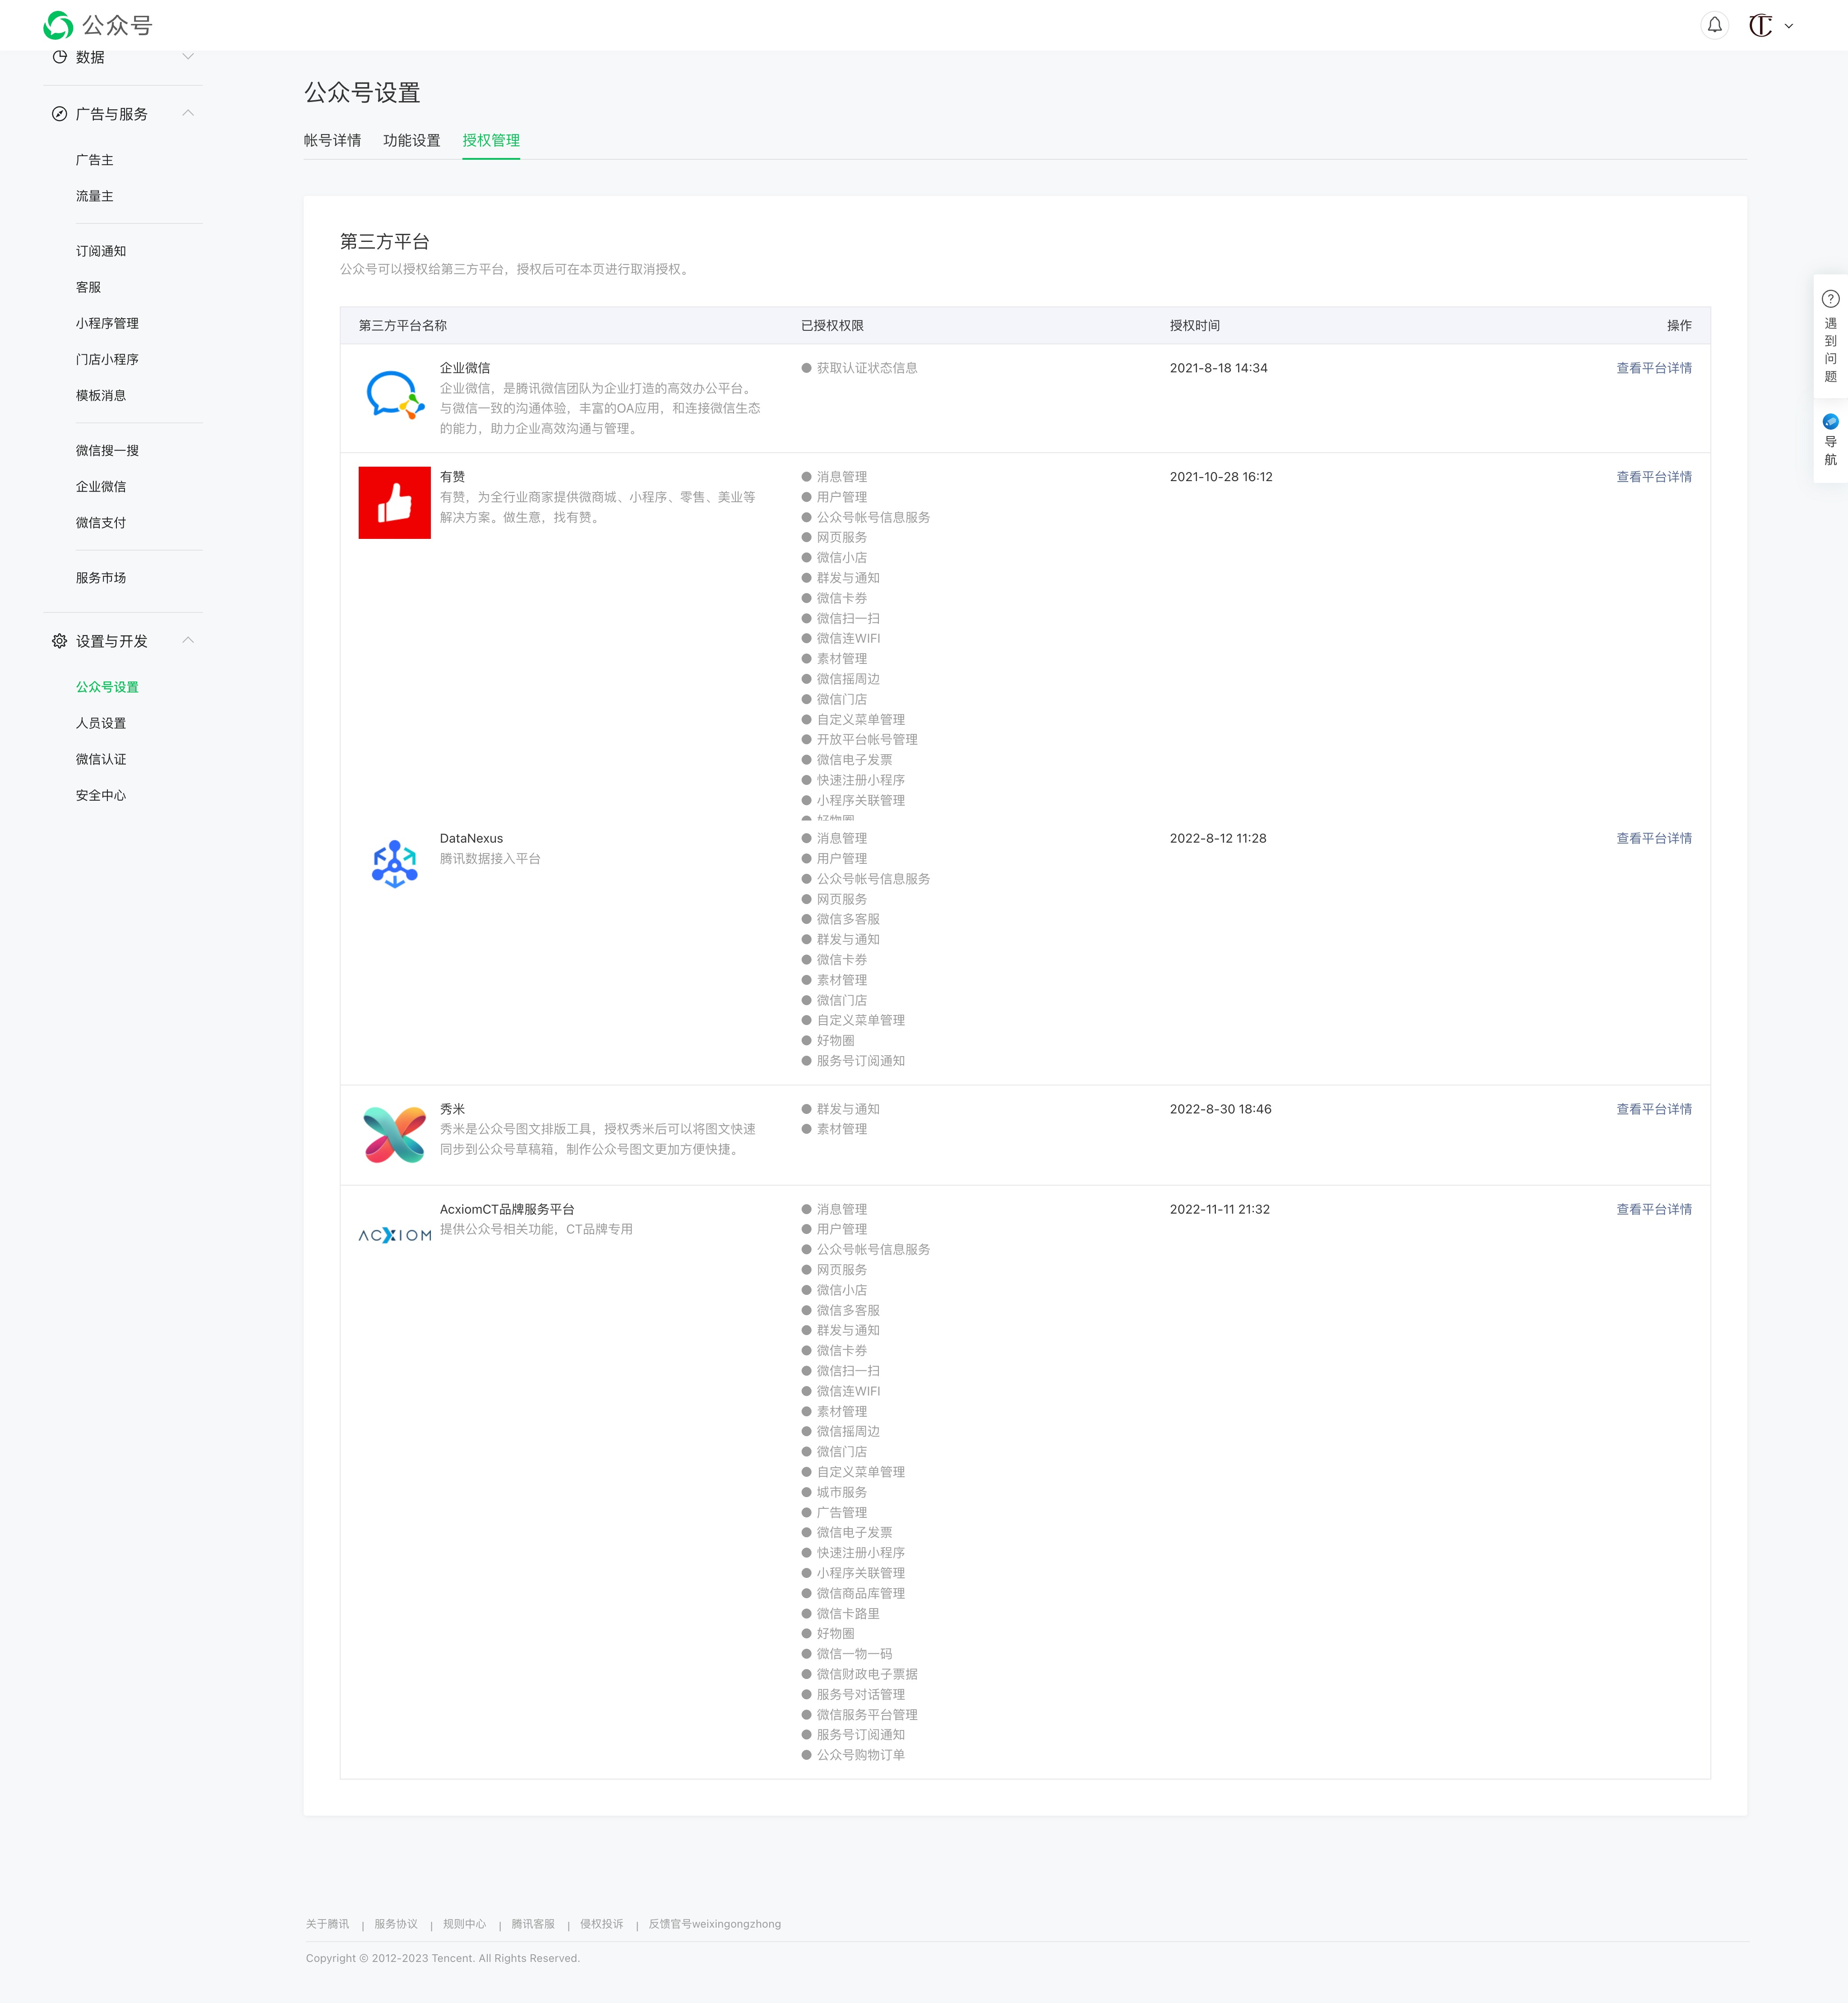Open the 遇到问题 help question icon

tap(1830, 299)
